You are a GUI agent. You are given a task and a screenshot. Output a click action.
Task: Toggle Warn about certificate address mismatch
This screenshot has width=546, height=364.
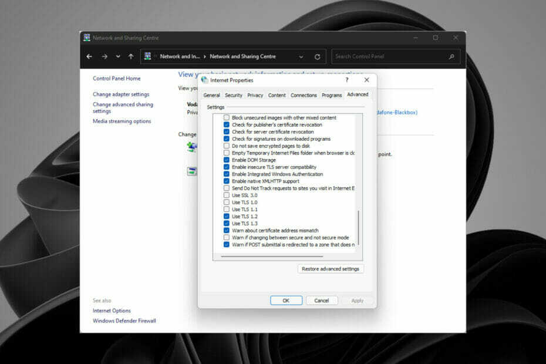227,231
